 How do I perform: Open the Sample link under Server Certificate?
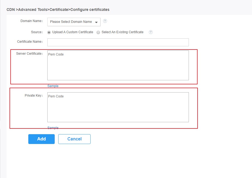click(x=53, y=86)
